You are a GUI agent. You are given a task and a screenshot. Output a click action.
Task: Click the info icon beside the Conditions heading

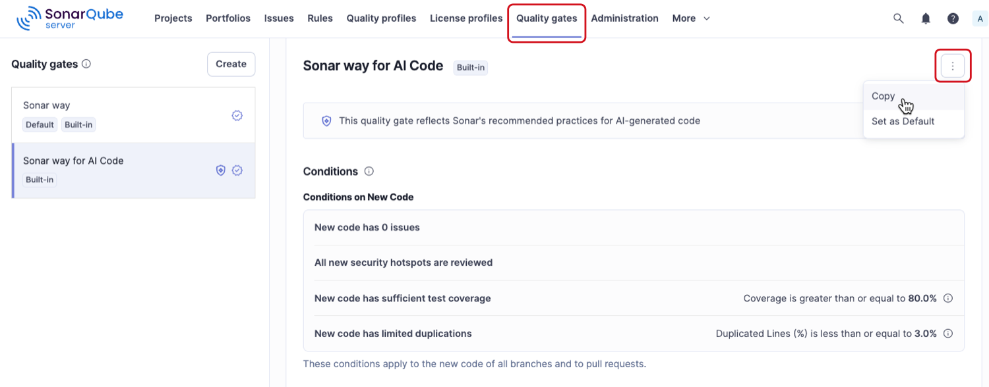point(369,171)
